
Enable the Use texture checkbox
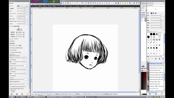[x=10, y=50]
